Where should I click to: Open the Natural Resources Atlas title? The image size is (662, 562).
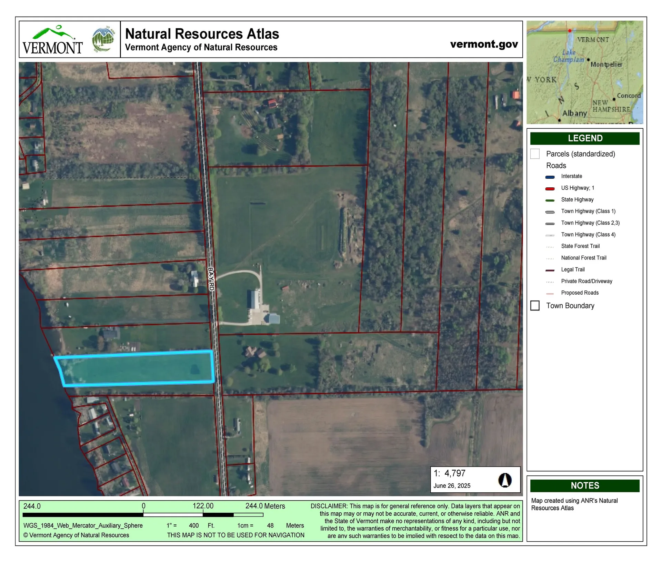[x=202, y=33]
